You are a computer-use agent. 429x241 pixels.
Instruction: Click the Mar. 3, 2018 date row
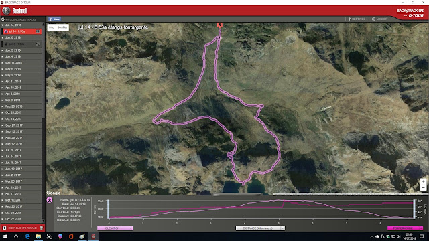click(x=21, y=100)
